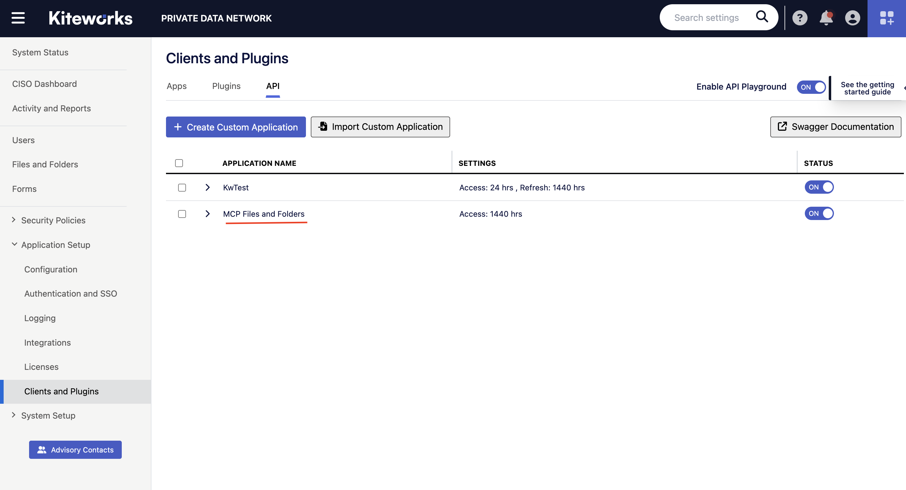
Task: Click Create Custom Application button
Action: 236,127
